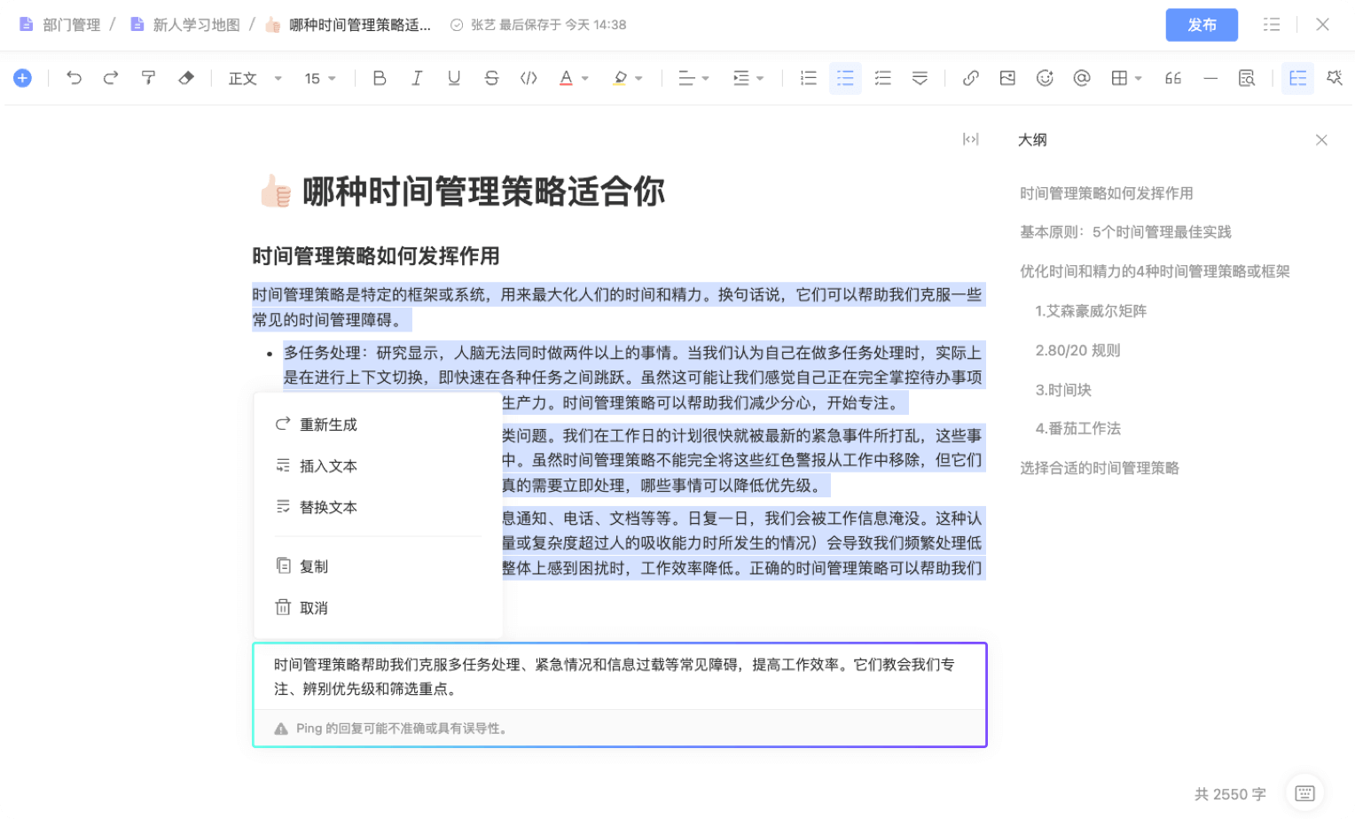1355x819 pixels.
Task: Insert inline code with code icon
Action: pyautogui.click(x=529, y=78)
